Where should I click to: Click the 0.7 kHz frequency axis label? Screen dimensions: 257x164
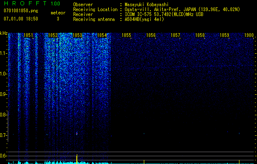[3, 135]
